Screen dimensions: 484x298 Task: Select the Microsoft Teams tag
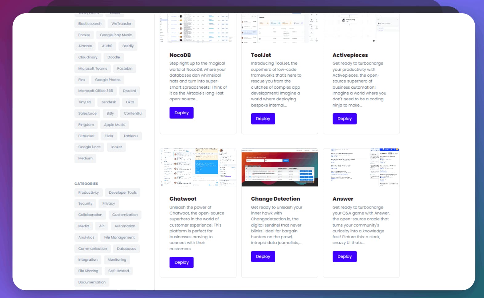(93, 69)
